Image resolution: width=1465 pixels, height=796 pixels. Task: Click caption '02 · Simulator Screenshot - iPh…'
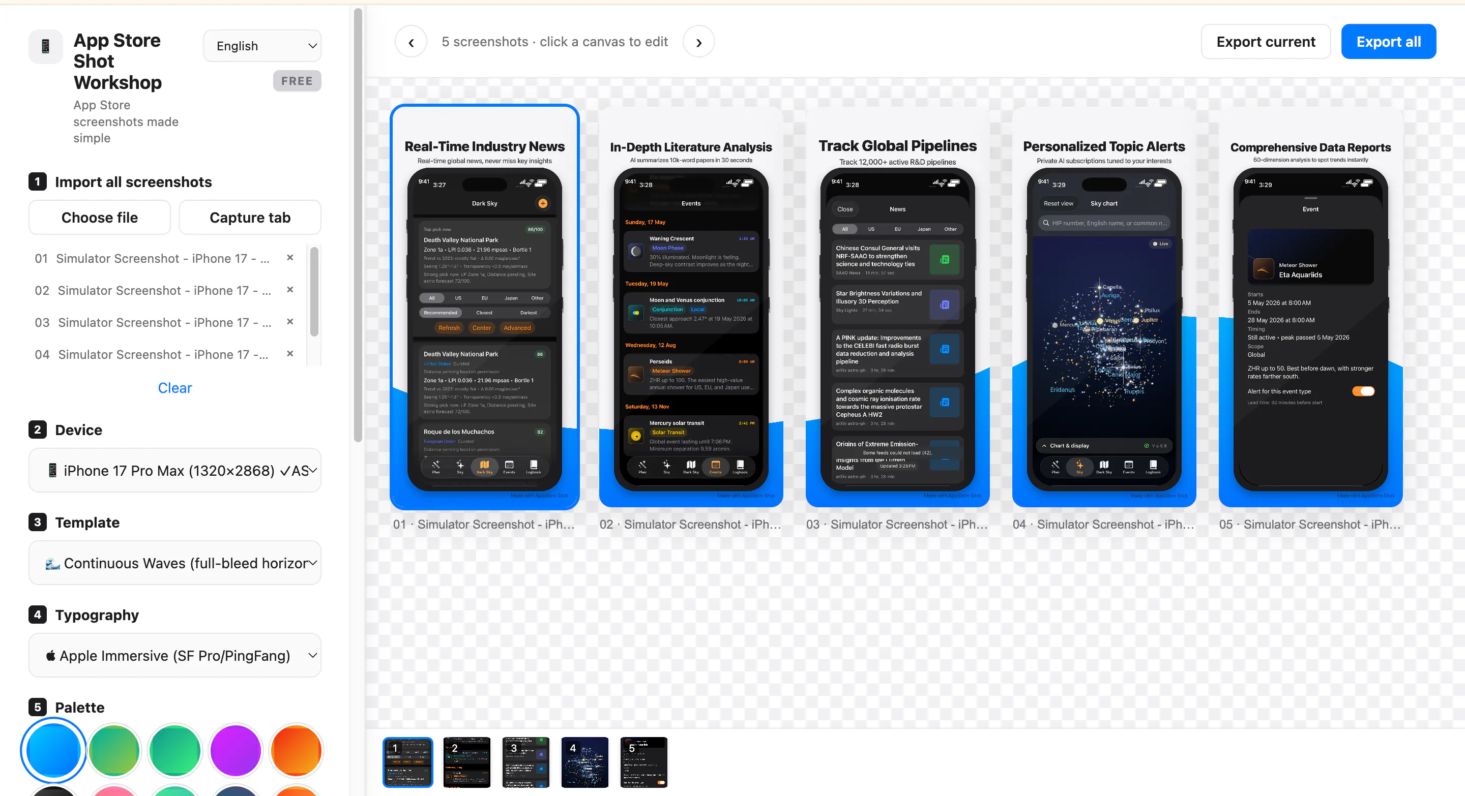(x=690, y=525)
